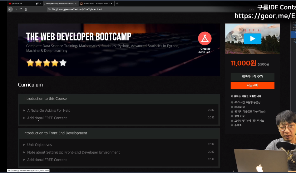Click the address bar URL field
Image resolution: width=296 pixels, height=173 pixels.
click(147, 9)
